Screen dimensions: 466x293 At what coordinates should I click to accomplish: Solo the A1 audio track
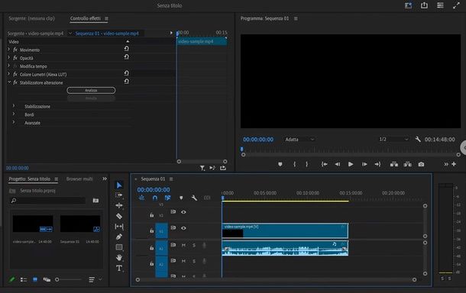194,245
